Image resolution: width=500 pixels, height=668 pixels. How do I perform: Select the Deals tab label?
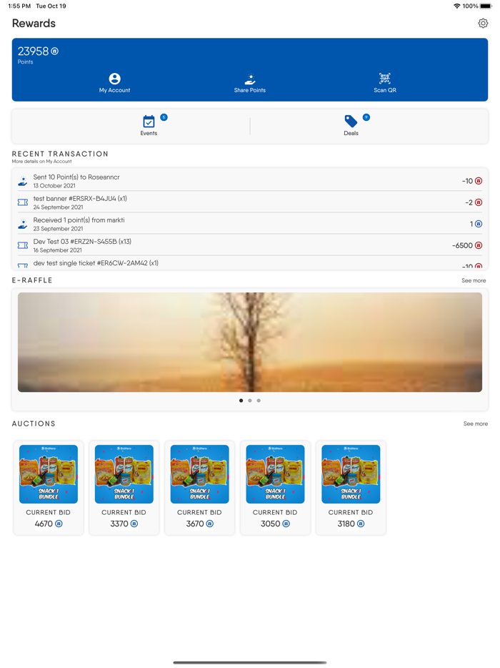tap(351, 133)
